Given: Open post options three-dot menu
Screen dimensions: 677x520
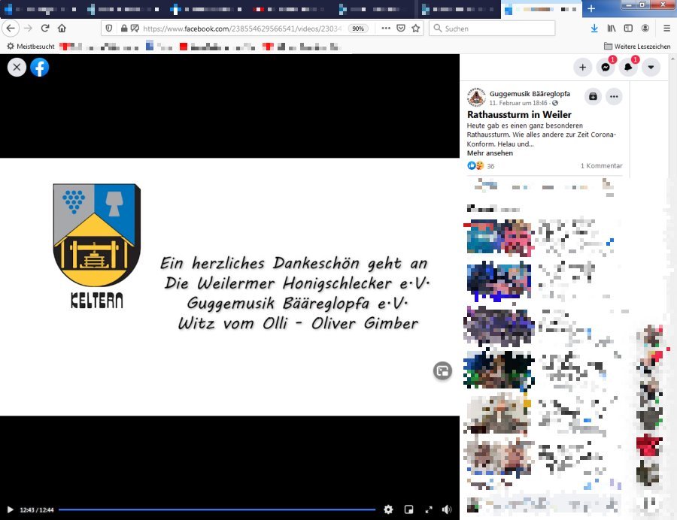Looking at the screenshot, I should (614, 97).
